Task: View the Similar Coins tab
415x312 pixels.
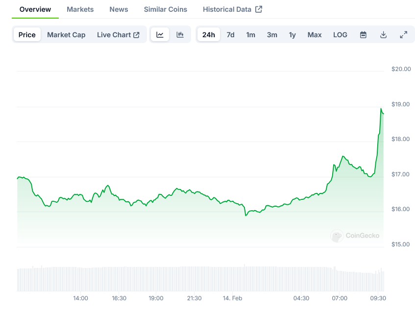Action: (165, 9)
